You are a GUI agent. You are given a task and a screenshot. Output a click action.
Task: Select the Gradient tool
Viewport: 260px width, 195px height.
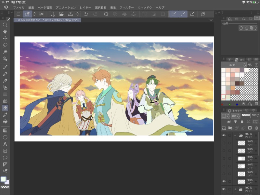5,131
